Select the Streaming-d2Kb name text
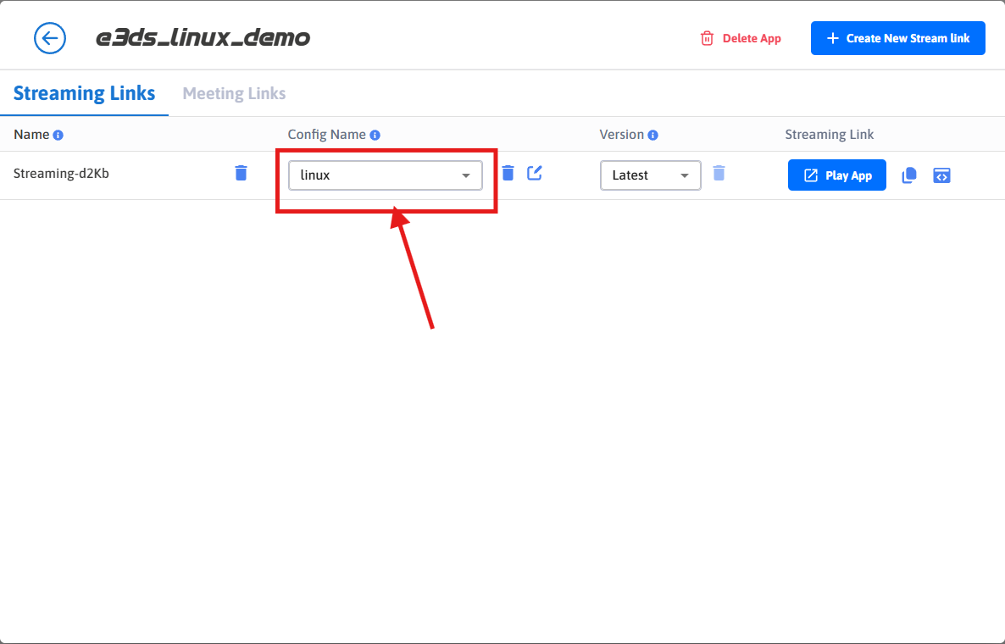This screenshot has height=644, width=1005. (x=61, y=174)
